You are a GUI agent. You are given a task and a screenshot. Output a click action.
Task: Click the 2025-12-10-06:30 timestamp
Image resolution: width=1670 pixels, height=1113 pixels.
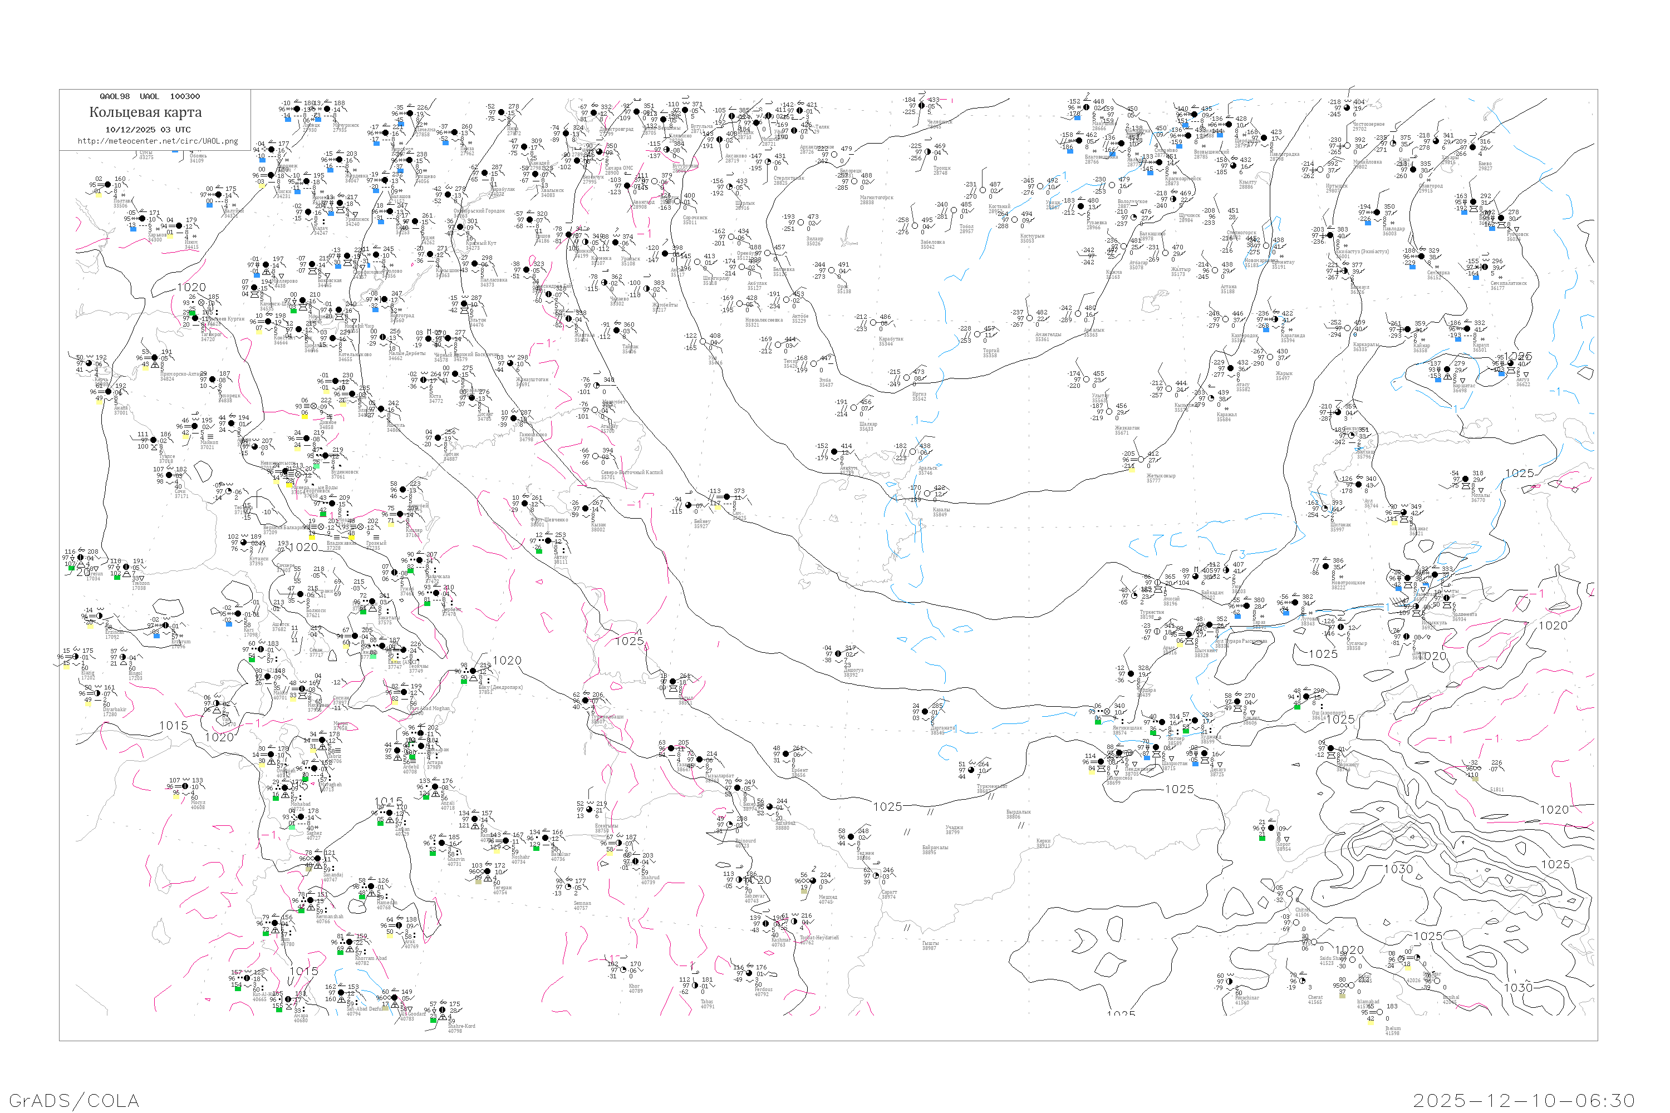click(1524, 1100)
